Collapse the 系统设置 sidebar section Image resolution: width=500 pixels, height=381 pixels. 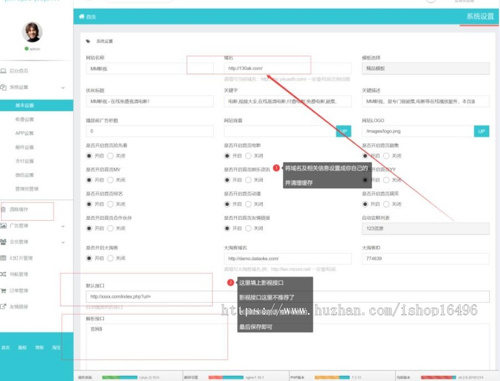[x=63, y=88]
